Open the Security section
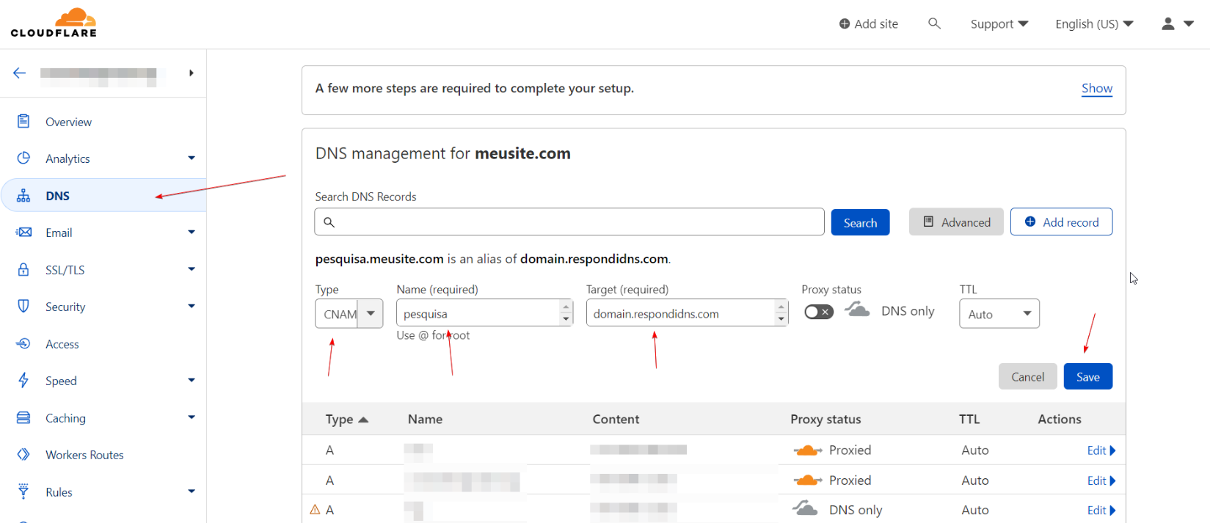Screen dimensions: 1210x523 pyautogui.click(x=65, y=307)
